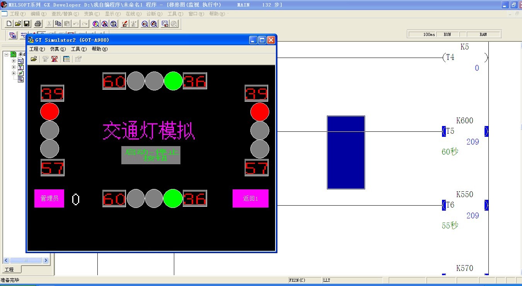Click the Print icon in main toolbar
The width and height of the screenshot is (522, 286).
click(38, 24)
